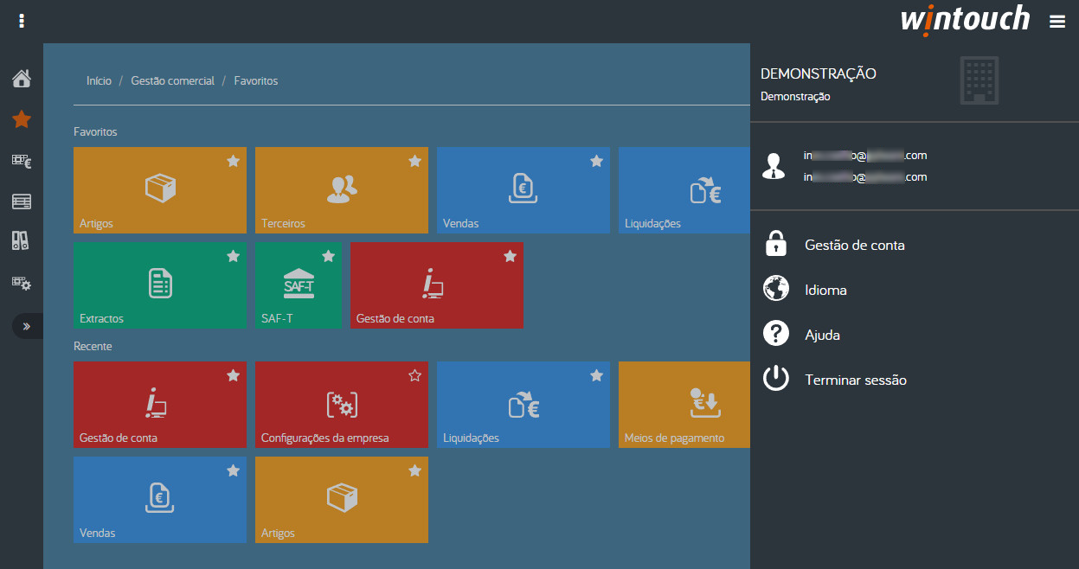Open the Extractos favorite tile
The height and width of the screenshot is (569, 1079).
[160, 285]
